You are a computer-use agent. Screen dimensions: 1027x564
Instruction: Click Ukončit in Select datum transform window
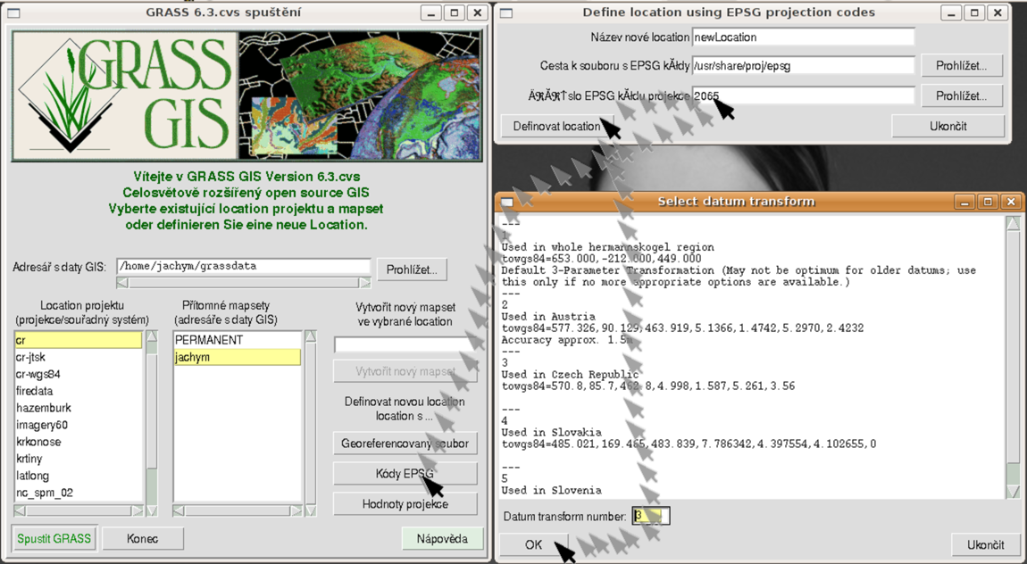[985, 544]
